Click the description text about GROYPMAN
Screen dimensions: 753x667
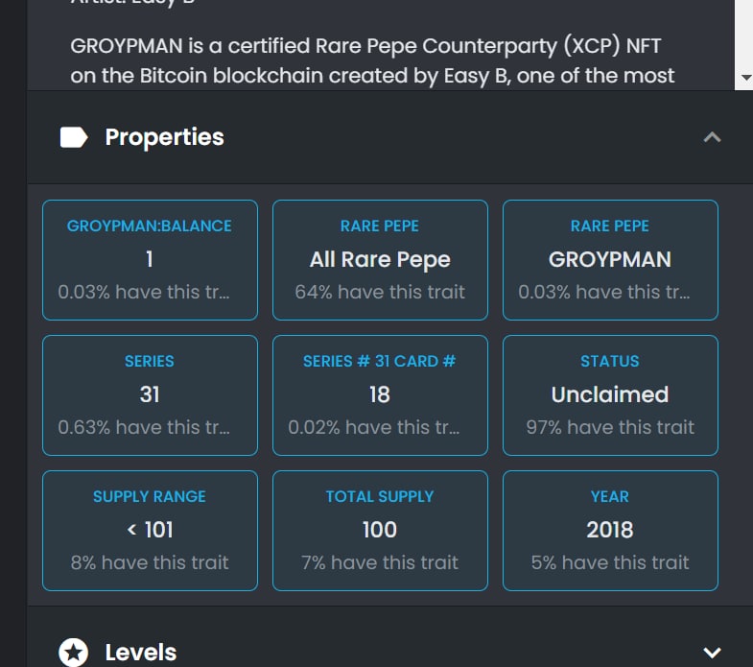point(372,60)
